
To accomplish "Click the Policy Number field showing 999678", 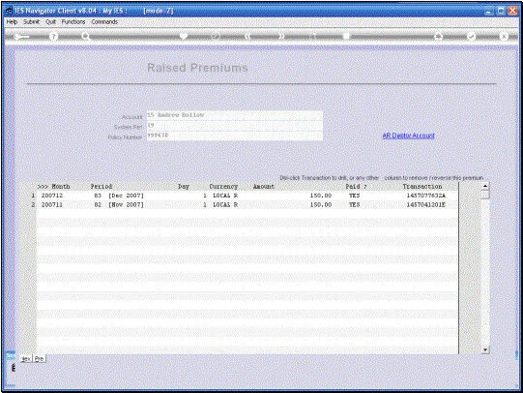I will tap(235, 136).
